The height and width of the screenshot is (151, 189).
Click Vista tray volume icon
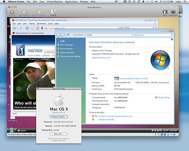coord(167,130)
